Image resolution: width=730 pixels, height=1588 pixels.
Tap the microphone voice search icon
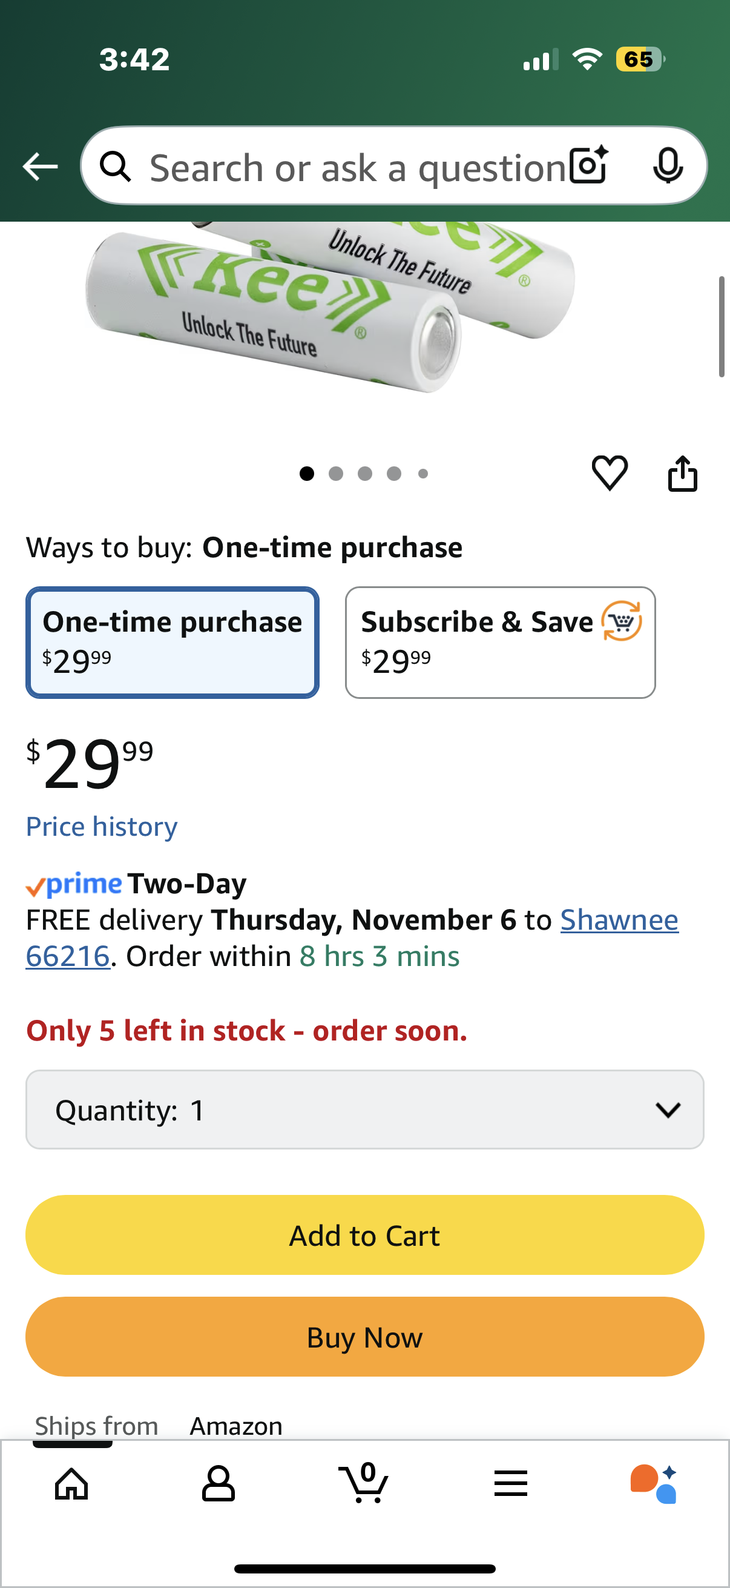pos(667,165)
